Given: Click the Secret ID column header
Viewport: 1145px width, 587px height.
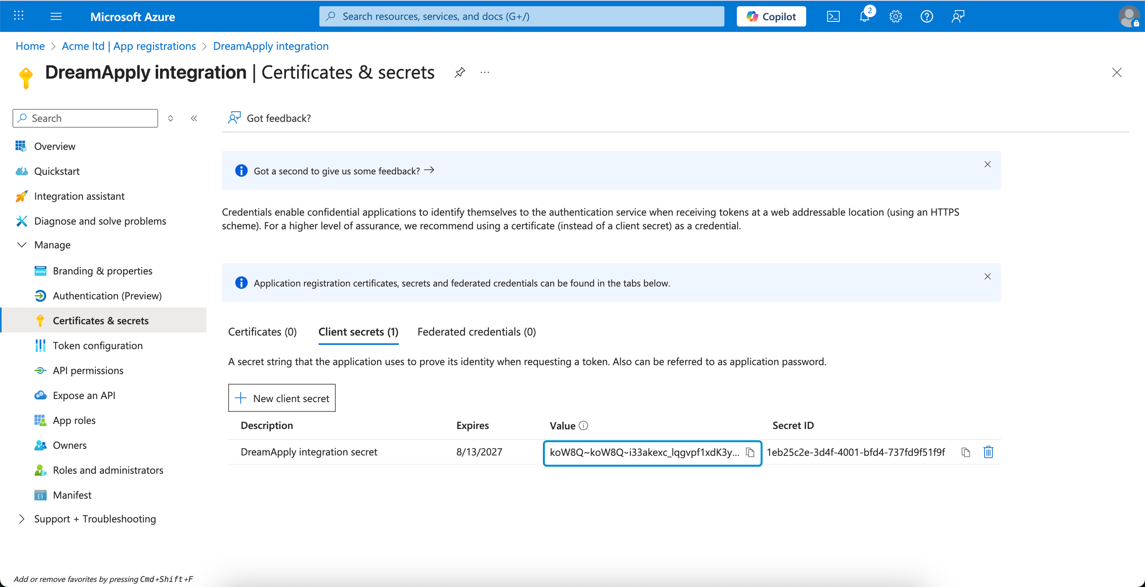Looking at the screenshot, I should tap(793, 426).
